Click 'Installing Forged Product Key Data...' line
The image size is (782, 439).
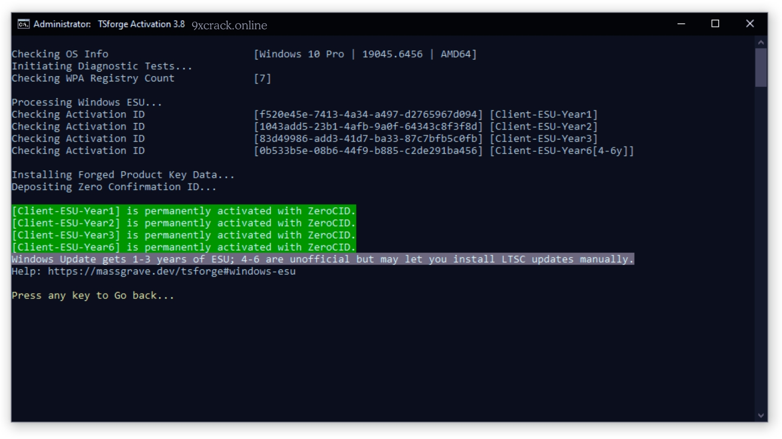tap(123, 175)
